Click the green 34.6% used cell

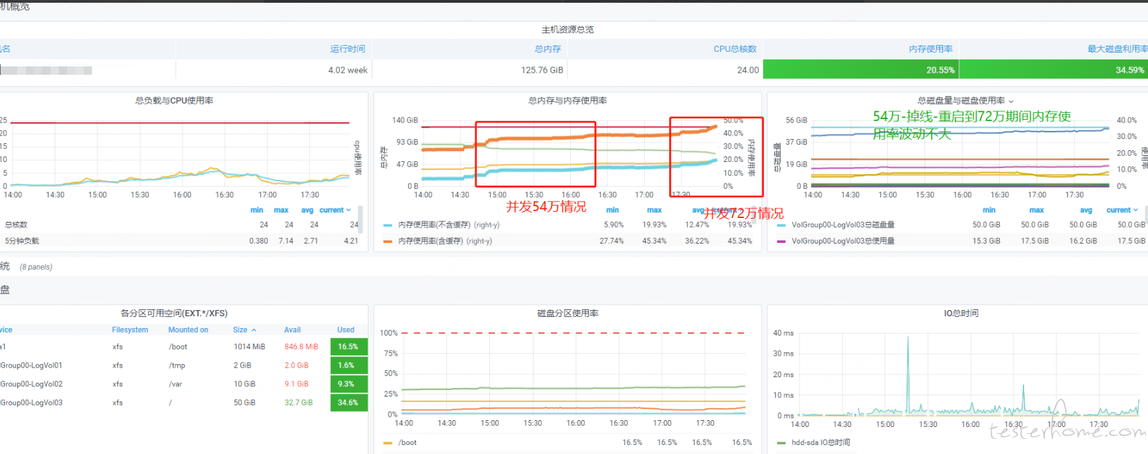[349, 403]
